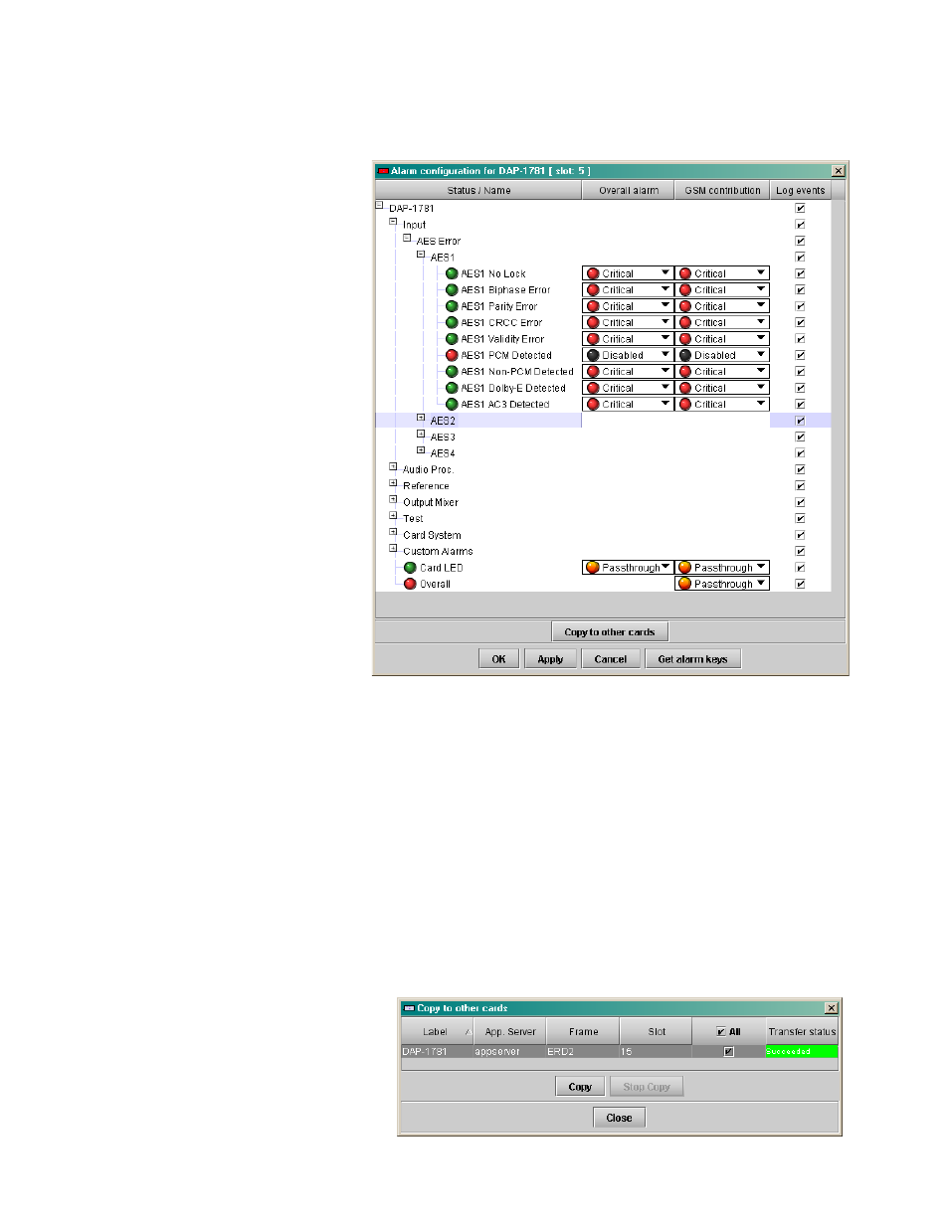Viewport: 949px width, 1228px height.
Task: Select the DAP-1781 row label in Copy dialog
Action: (x=425, y=1052)
